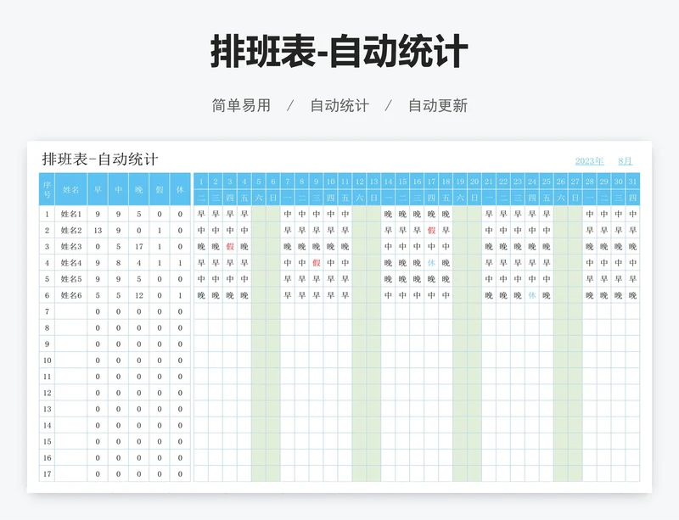Select date header 1
Viewport: 679px width, 520px height.
coord(201,182)
